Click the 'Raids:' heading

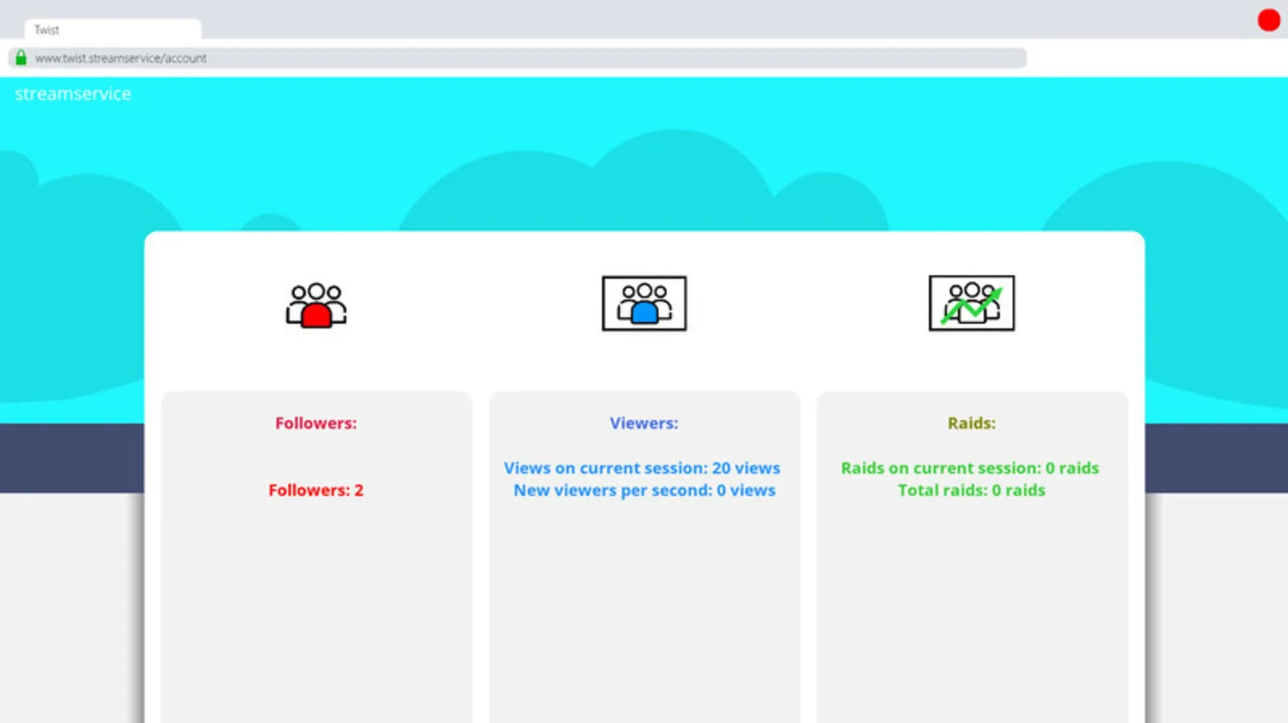(x=971, y=423)
